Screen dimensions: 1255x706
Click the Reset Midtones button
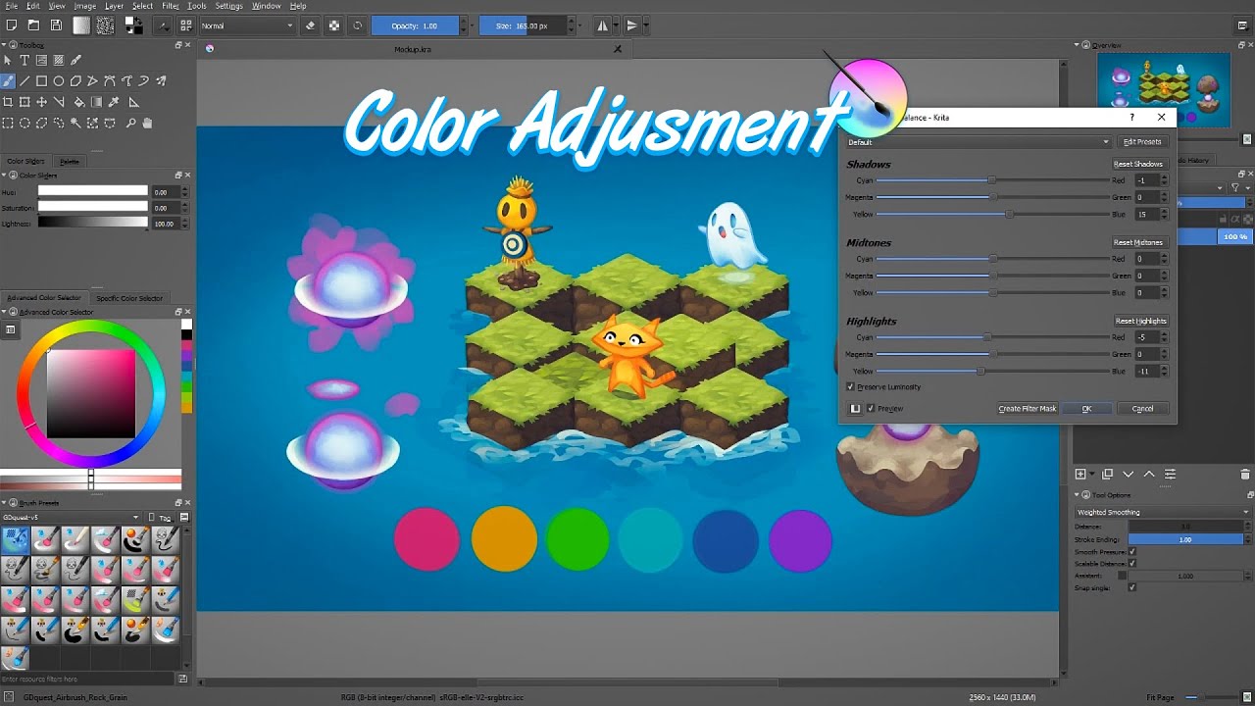click(1138, 242)
